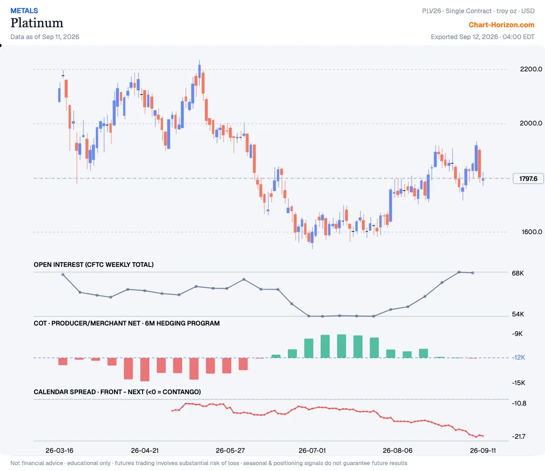The image size is (545, 471).
Task: Click the 26-04-21 date label
Action: coord(145,451)
